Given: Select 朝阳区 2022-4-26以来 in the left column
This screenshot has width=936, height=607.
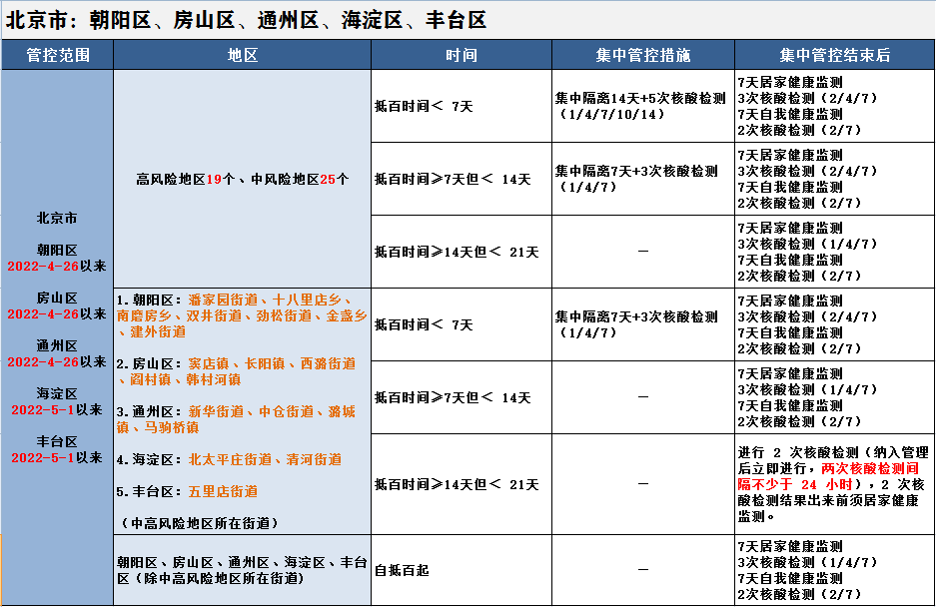Looking at the screenshot, I should tap(57, 258).
